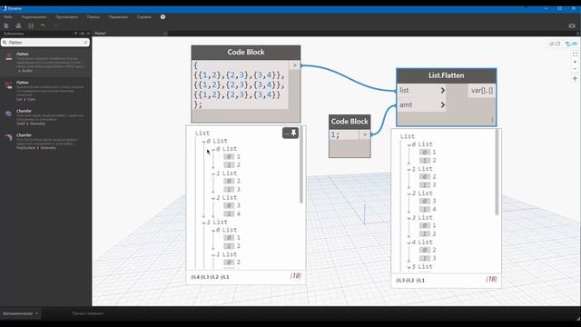
Task: Pin the Code Block preview bubble
Action: (x=294, y=133)
